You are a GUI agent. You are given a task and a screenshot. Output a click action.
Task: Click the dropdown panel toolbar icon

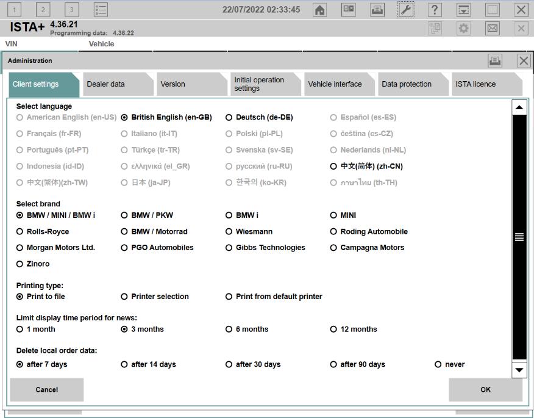point(463,10)
